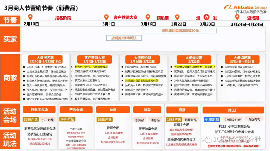Click the 大促报名期 header card
Viewport: 270px width, 151px height.
pyautogui.click(x=45, y=59)
